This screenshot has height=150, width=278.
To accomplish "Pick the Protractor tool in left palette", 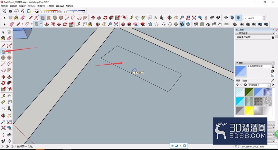I will 3,102.
